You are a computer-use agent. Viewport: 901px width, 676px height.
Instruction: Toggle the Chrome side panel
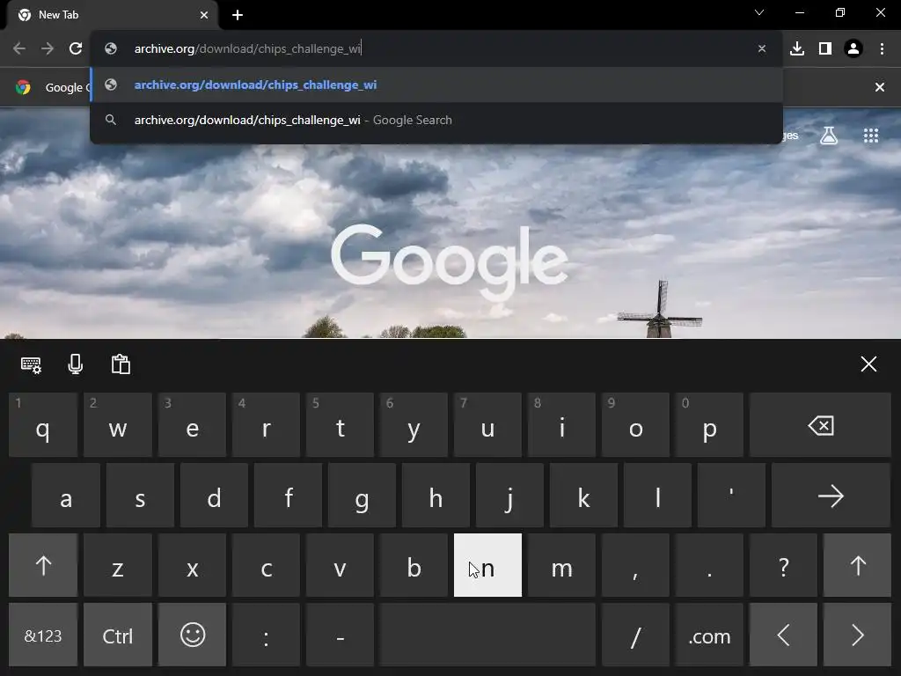click(x=825, y=49)
